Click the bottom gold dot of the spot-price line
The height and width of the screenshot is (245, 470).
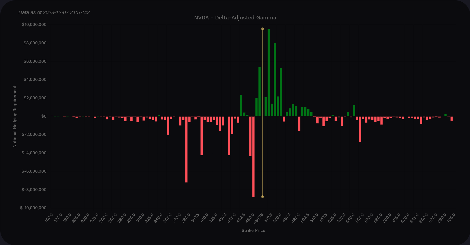click(x=262, y=197)
